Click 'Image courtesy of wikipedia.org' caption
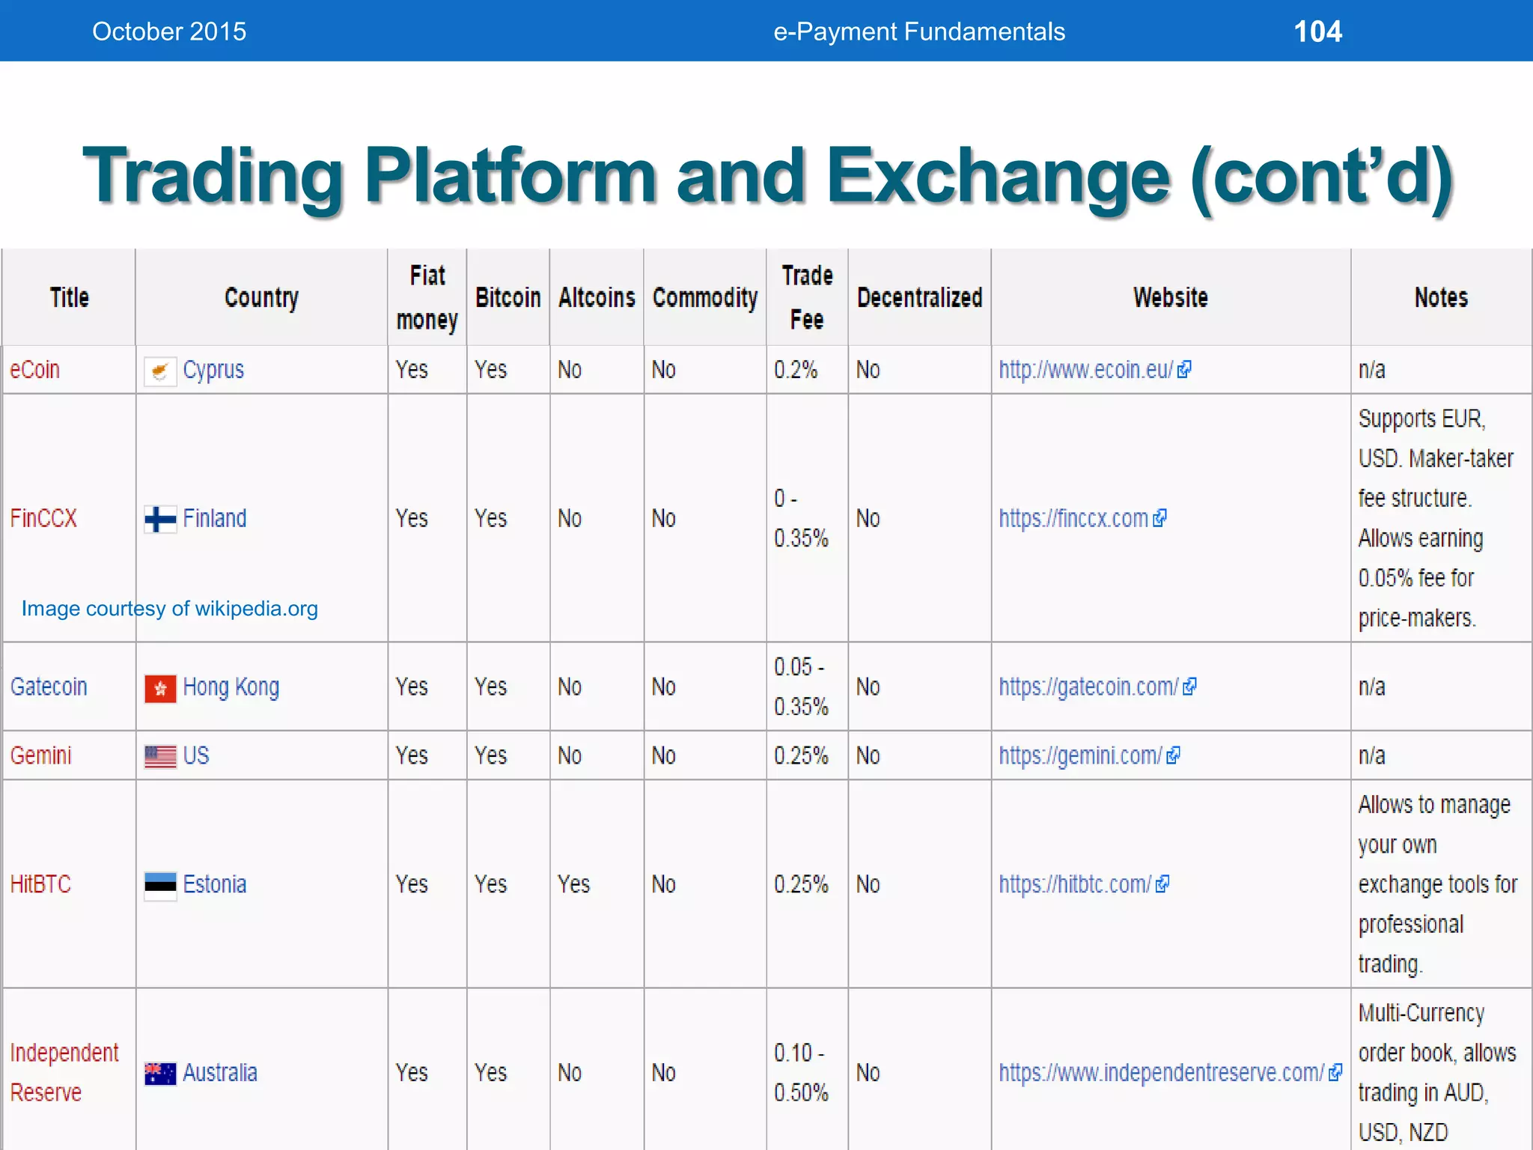This screenshot has height=1150, width=1533. pyautogui.click(x=170, y=609)
